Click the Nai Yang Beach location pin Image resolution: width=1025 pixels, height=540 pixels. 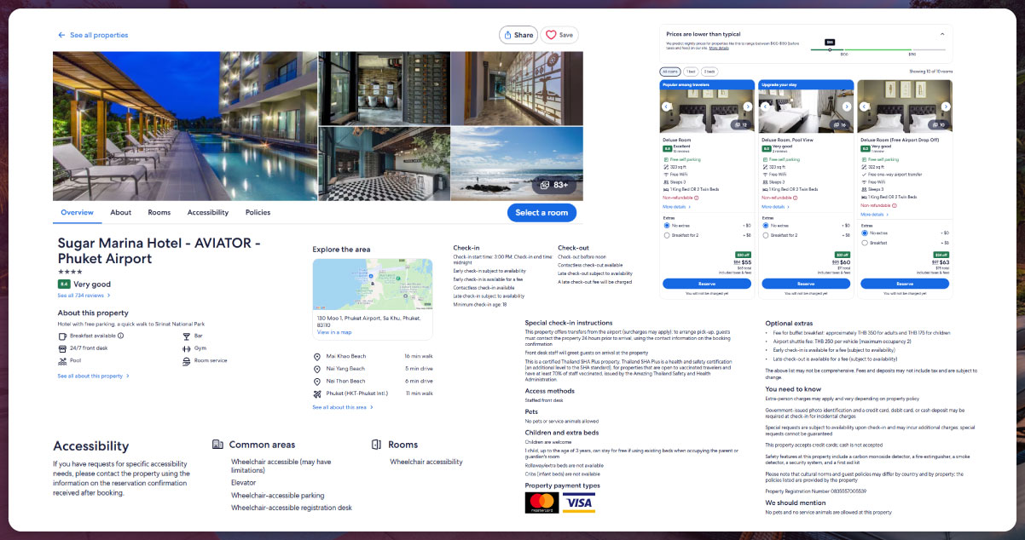317,368
